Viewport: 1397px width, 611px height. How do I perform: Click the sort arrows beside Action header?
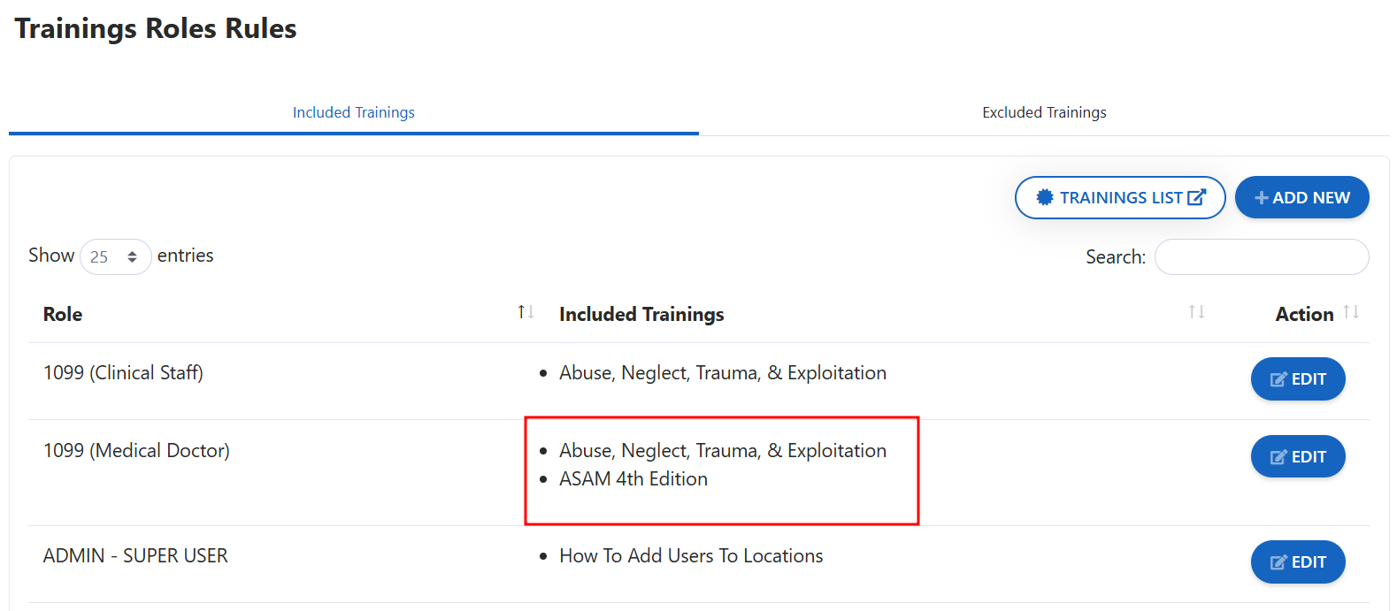[1350, 312]
